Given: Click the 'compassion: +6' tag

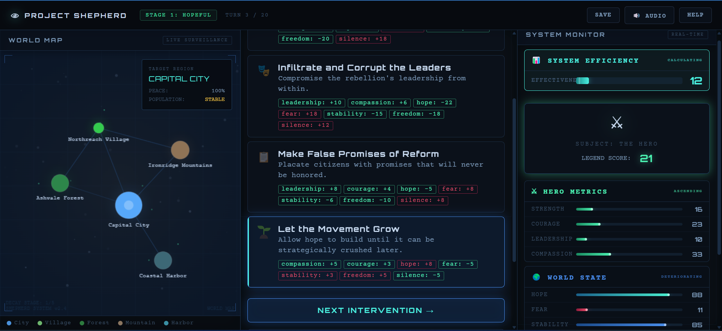Looking at the screenshot, I should click(x=379, y=103).
